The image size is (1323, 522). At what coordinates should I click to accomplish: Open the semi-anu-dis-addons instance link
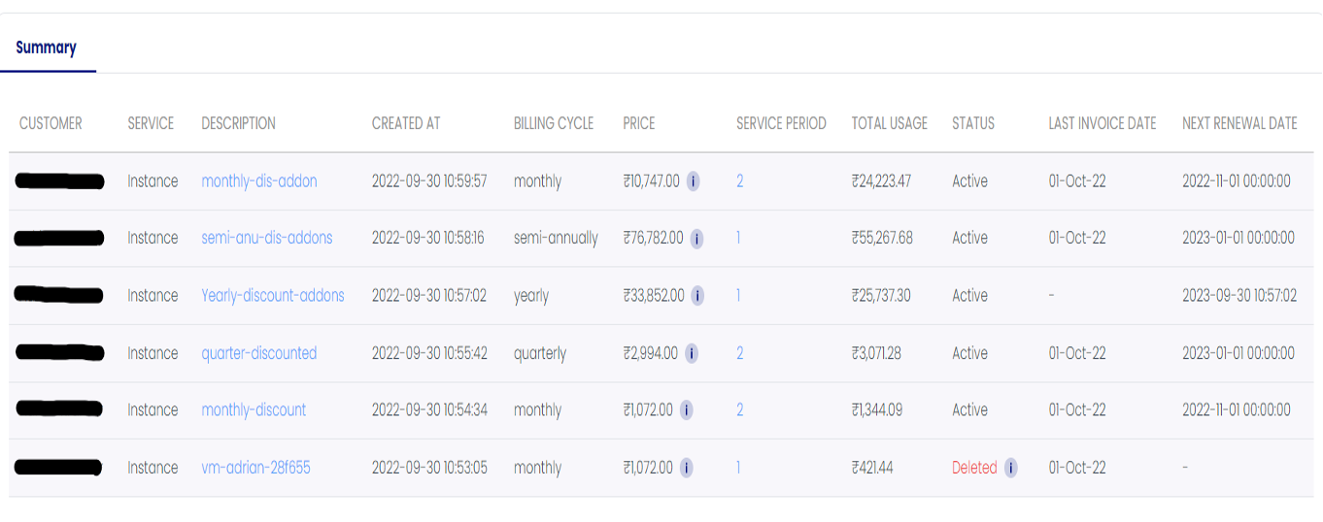pyautogui.click(x=267, y=238)
